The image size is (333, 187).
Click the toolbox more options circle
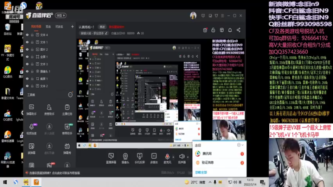(x=70, y=95)
